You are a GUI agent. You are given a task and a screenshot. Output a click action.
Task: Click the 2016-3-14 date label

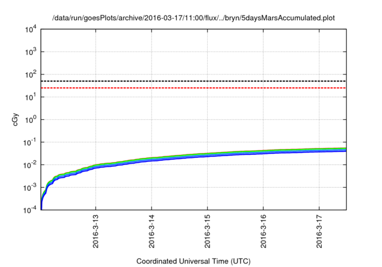click(x=152, y=231)
